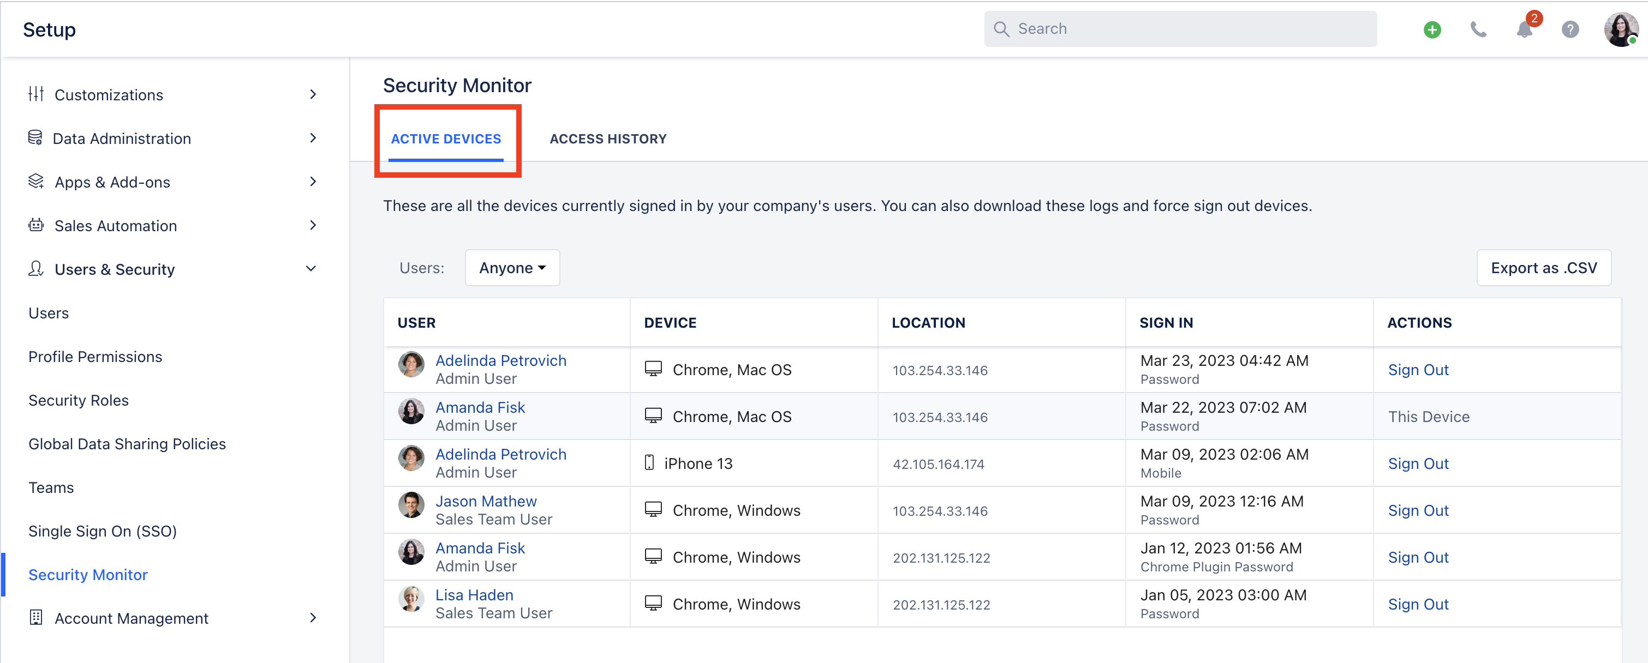Sign out Amanda Fisk's Chrome Windows device
Viewport: 1648px width, 663px height.
[1418, 557]
